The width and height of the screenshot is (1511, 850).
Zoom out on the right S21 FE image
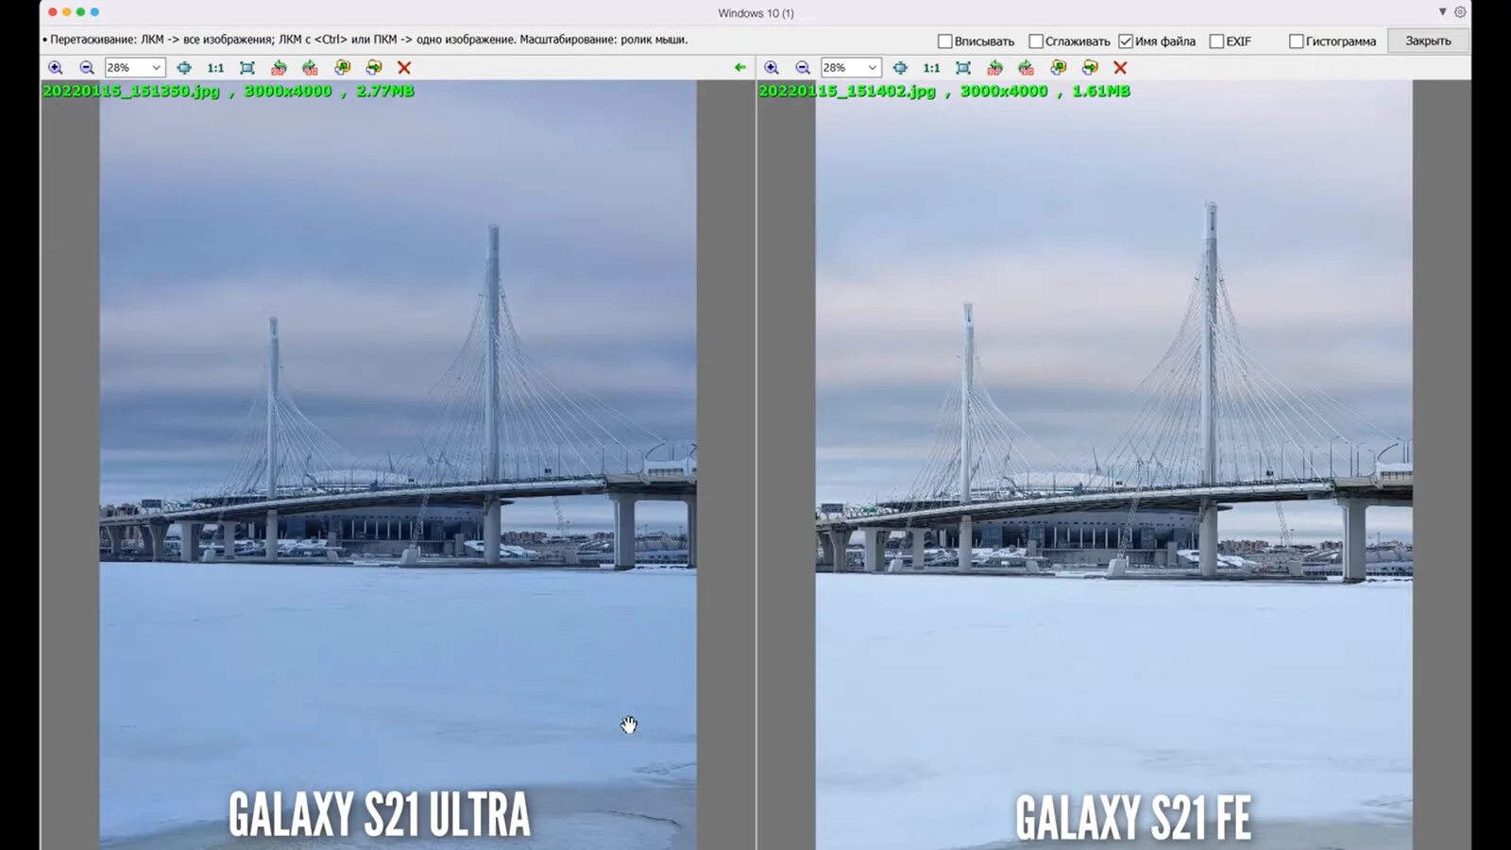[803, 68]
